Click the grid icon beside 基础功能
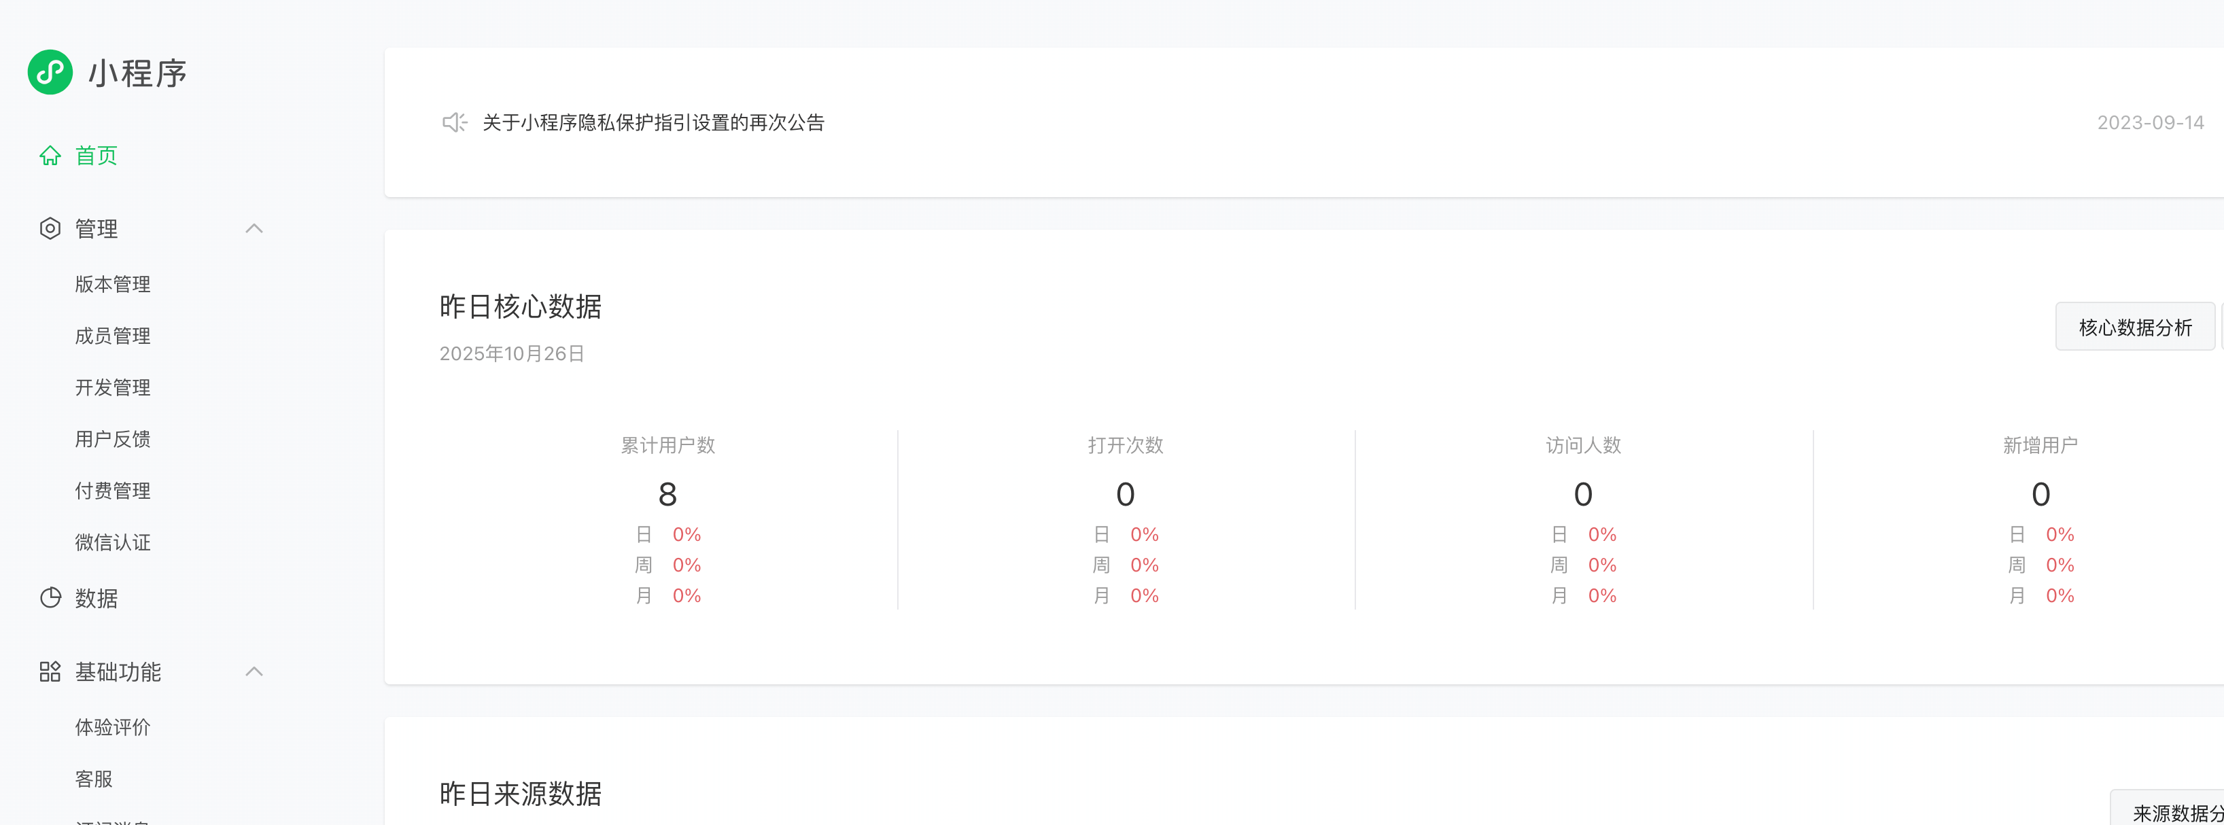Screen dimensions: 2224x825 tap(50, 671)
